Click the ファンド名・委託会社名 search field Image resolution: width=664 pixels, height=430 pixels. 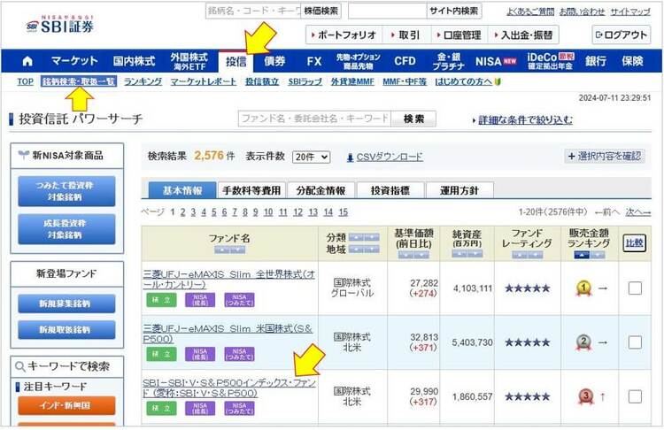[x=314, y=119]
